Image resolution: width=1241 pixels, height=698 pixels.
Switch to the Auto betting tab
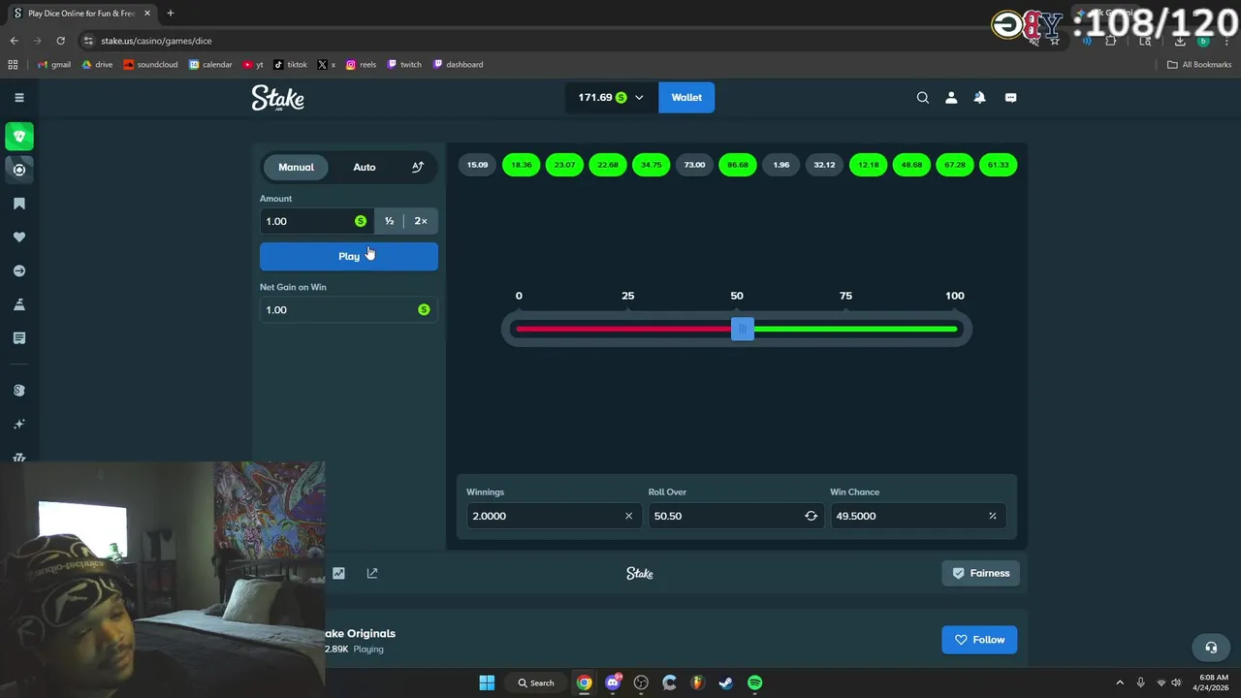(x=365, y=167)
